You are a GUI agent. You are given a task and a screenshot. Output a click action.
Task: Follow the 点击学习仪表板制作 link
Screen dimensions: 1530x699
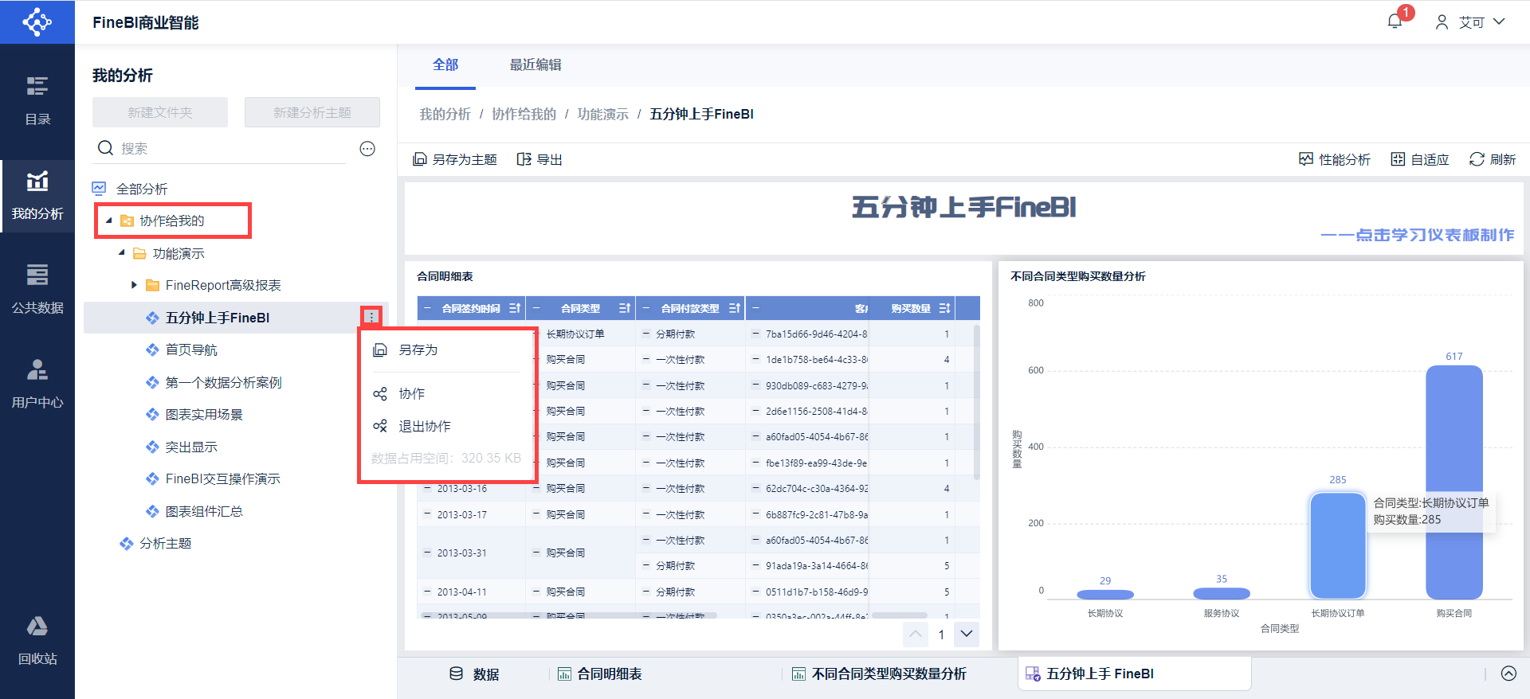[1418, 235]
